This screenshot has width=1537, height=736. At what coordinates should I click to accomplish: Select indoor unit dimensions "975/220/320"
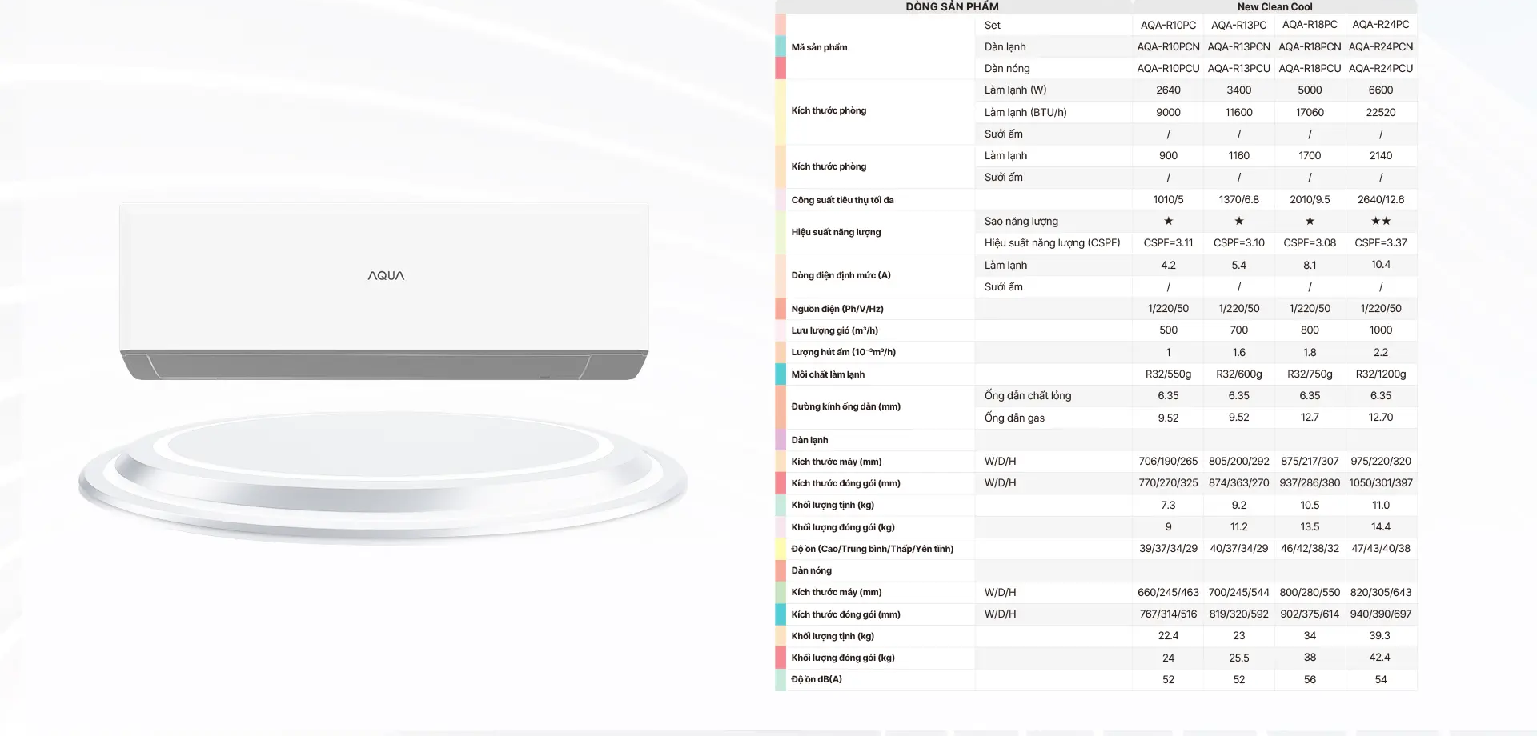pos(1381,461)
